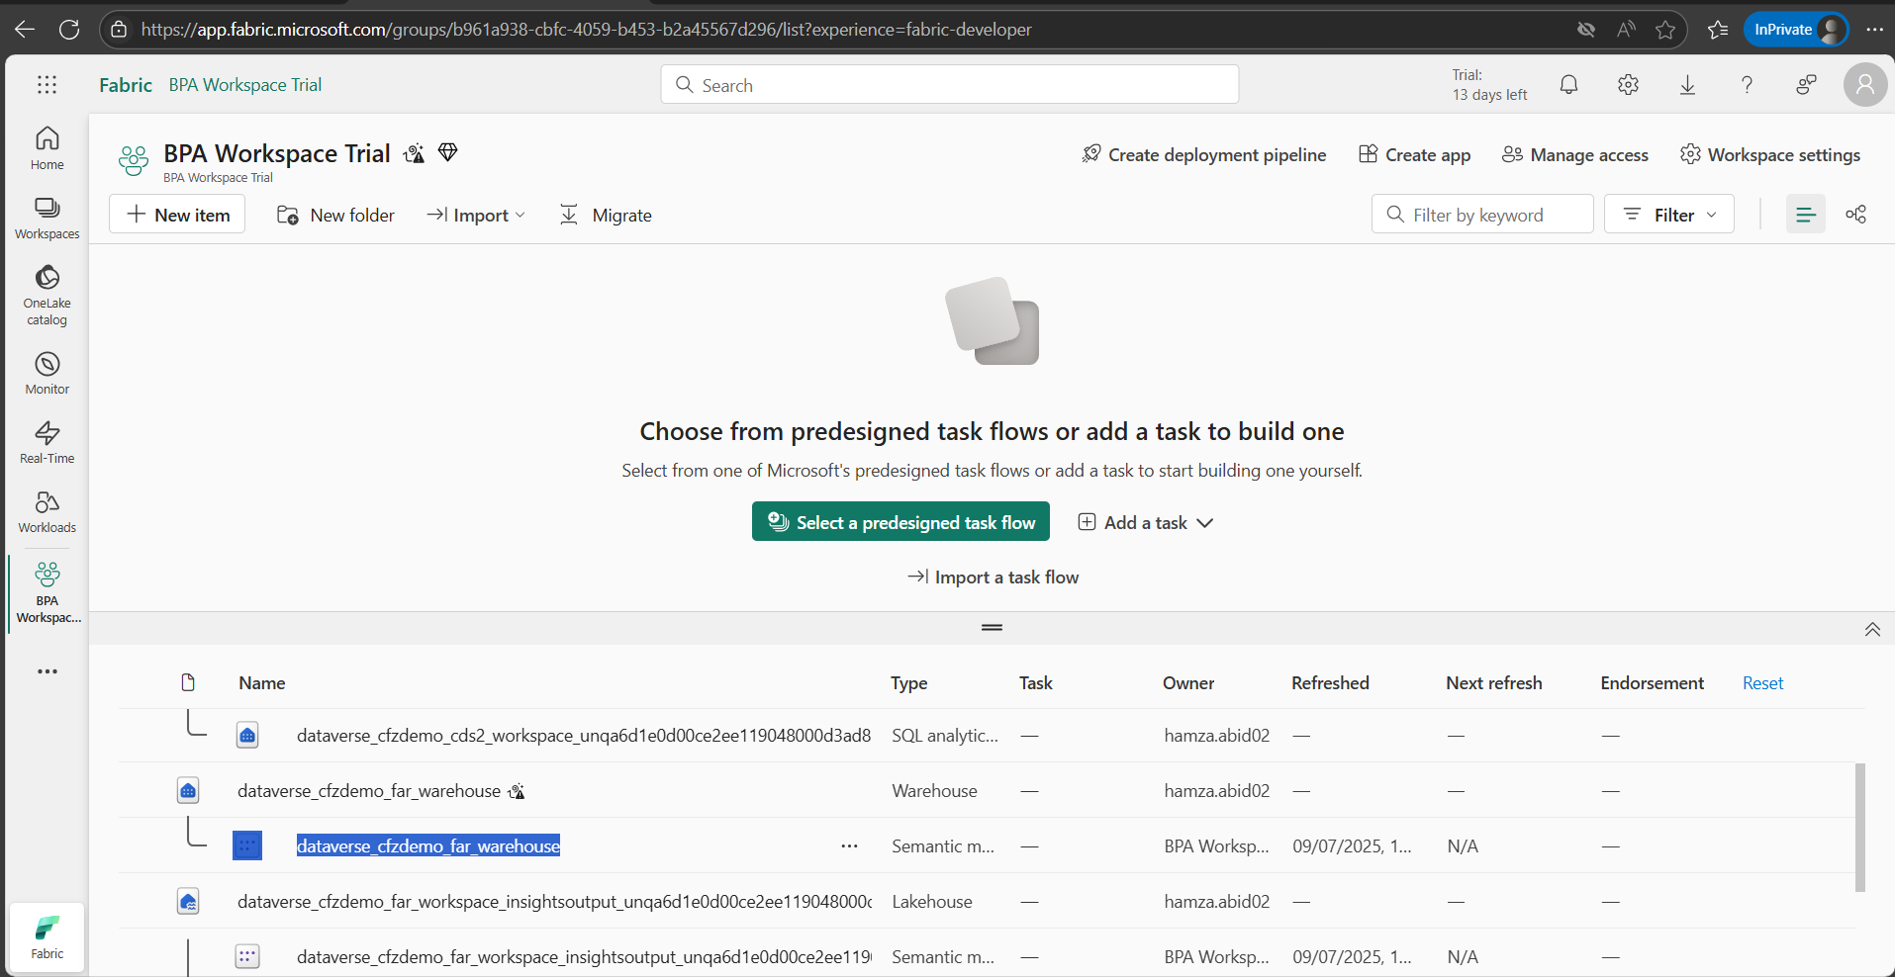
Task: Click the New item button
Action: (x=177, y=215)
